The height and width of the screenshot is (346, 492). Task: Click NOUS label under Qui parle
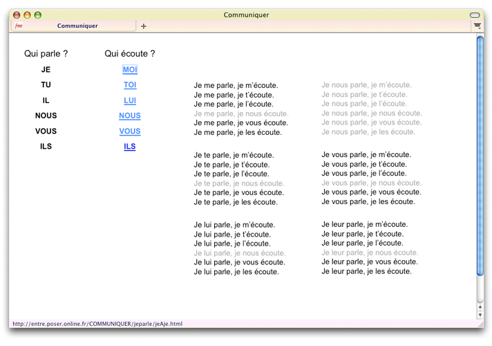pos(46,116)
